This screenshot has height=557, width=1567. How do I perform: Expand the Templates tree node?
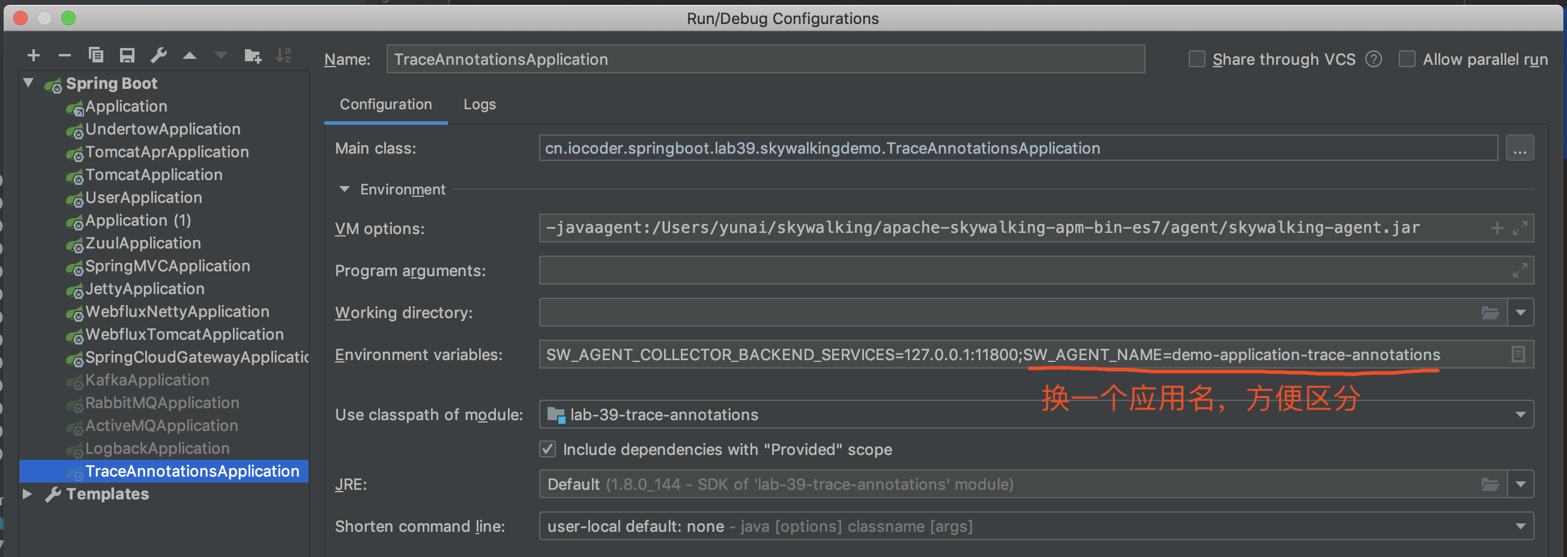pos(28,493)
